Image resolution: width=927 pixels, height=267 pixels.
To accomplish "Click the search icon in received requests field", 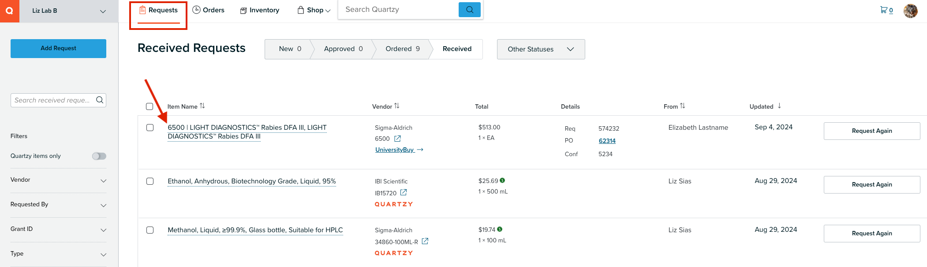I will click(x=100, y=100).
